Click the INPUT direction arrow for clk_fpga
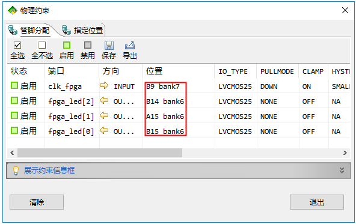This screenshot has height=224, width=356. 104,86
